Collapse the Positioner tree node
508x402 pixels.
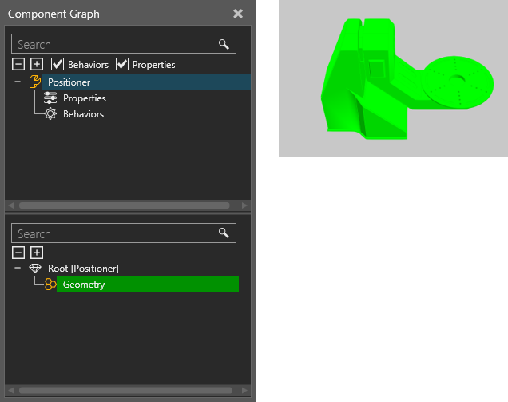[x=18, y=82]
